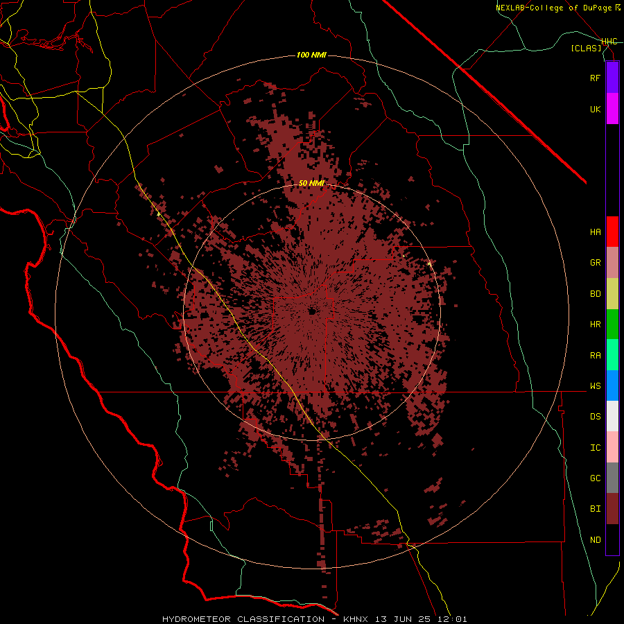
Task: Click the [CLAS] label above legend
Action: click(x=586, y=48)
